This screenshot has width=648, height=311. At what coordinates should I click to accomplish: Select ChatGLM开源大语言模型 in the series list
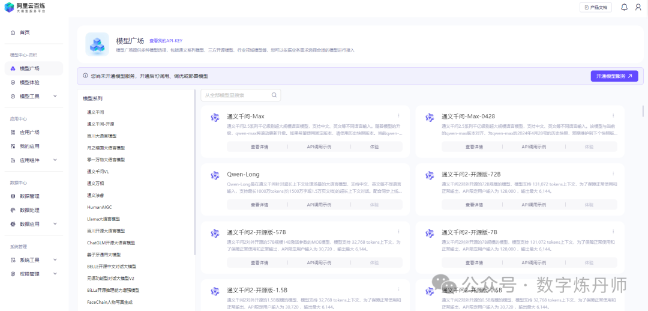tap(111, 243)
